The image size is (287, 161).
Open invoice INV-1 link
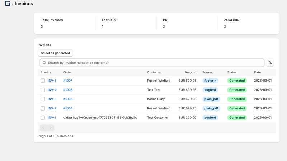coord(52,118)
